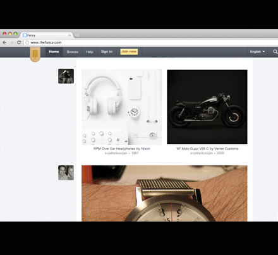Open the Help menu item
The height and width of the screenshot is (255, 278).
point(90,52)
